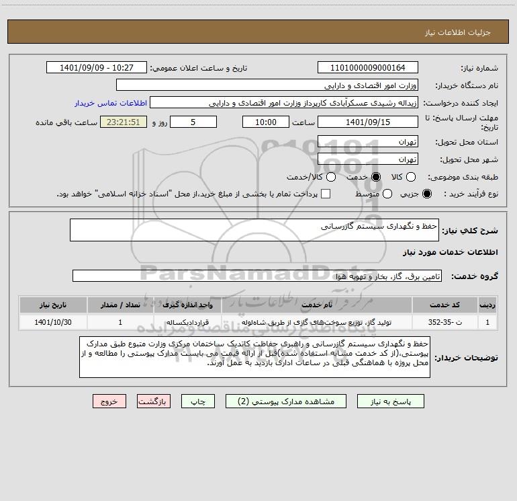517x501 pixels.
Task: Click مشاهده مدارک پیوستی (2) button
Action: pyautogui.click(x=286, y=401)
